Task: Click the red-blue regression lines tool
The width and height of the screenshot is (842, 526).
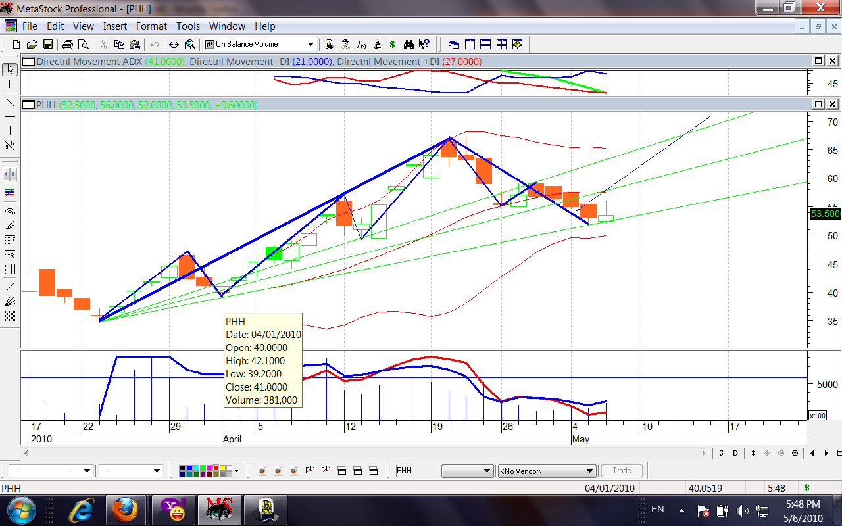Action: coord(10,193)
